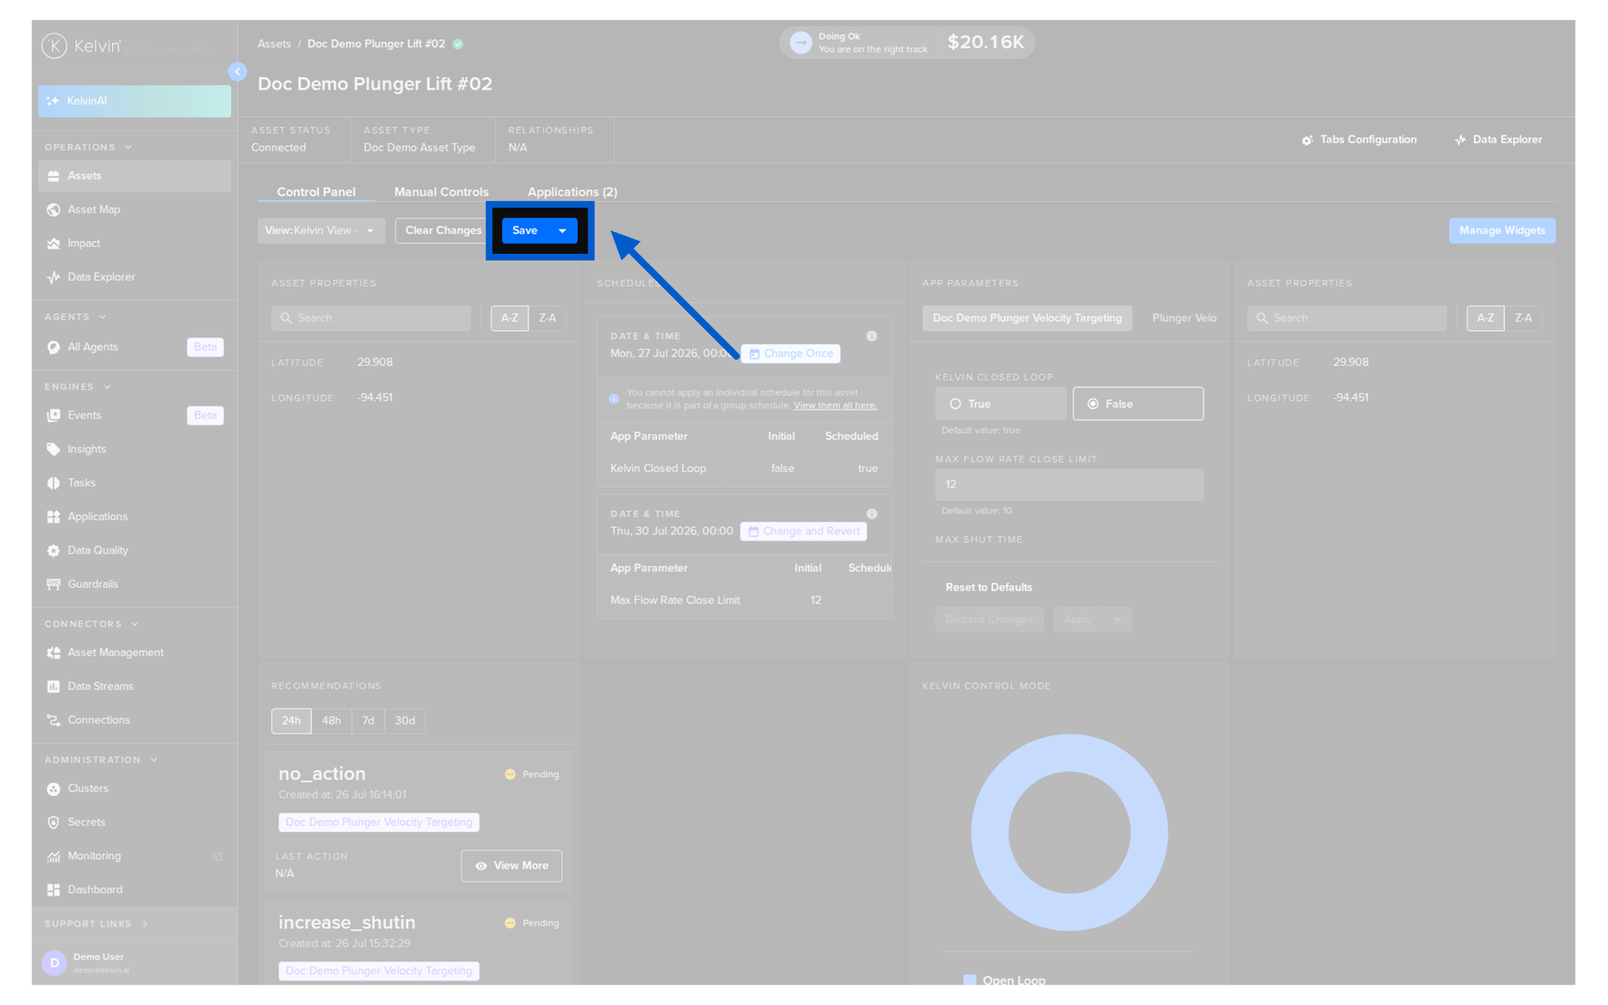Open the Events engine page
This screenshot has width=1608, height=1005.
(x=134, y=415)
